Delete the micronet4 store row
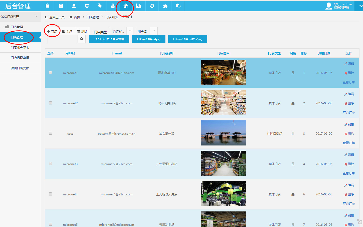Image resolution: width=363 pixels, height=227 pixels. [349, 194]
